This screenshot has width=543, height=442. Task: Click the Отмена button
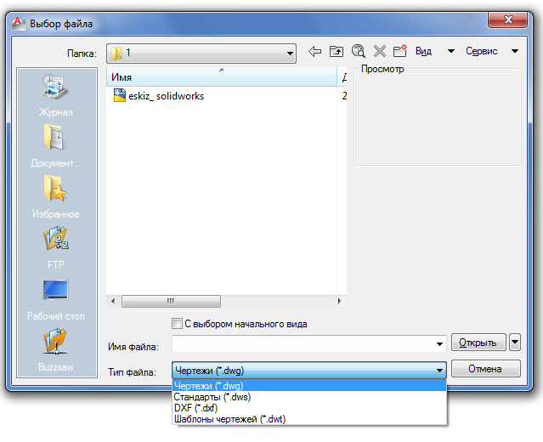tap(485, 369)
